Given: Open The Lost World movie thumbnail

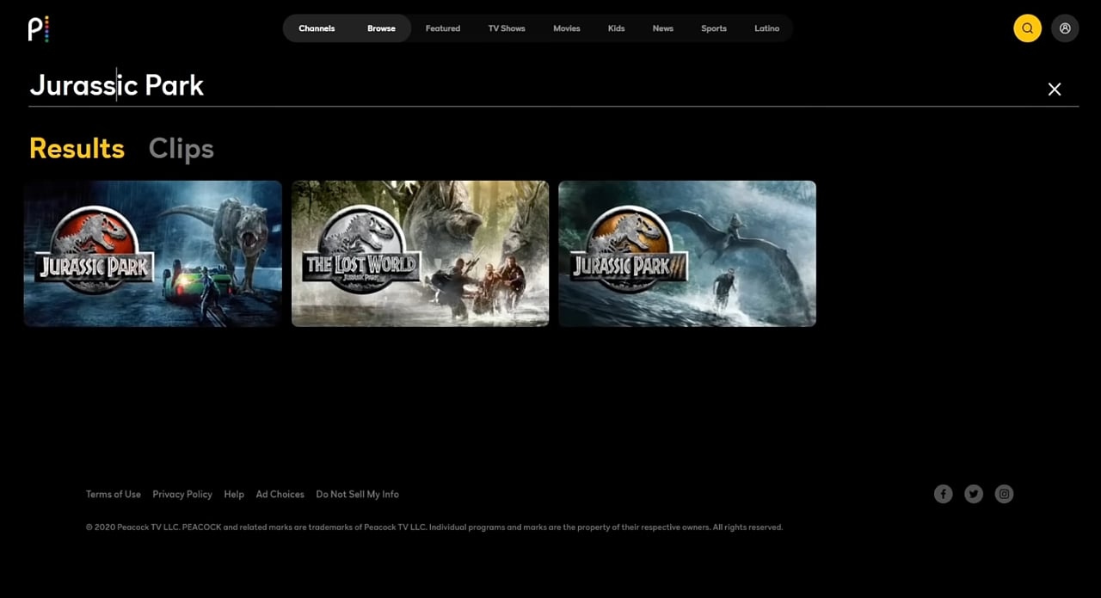Looking at the screenshot, I should [x=420, y=254].
